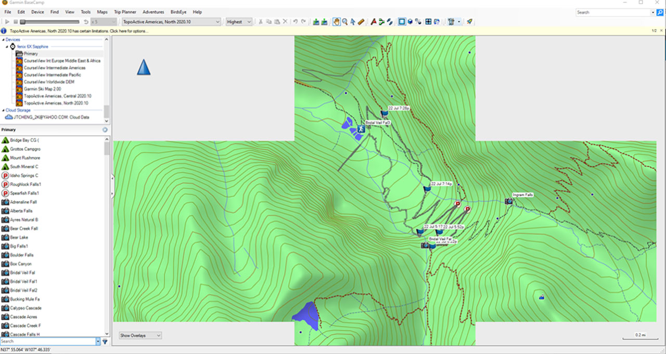Screen dimensions: 666x354
Task: Choose the Select arrow tool
Action: click(x=353, y=22)
